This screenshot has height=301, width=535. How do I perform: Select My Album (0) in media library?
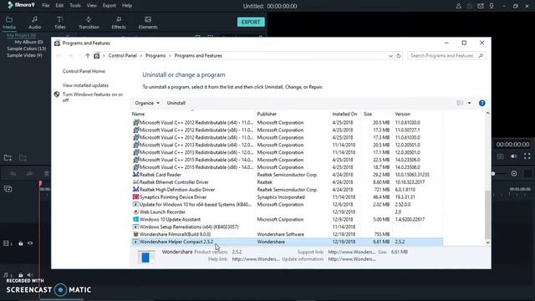(28, 42)
